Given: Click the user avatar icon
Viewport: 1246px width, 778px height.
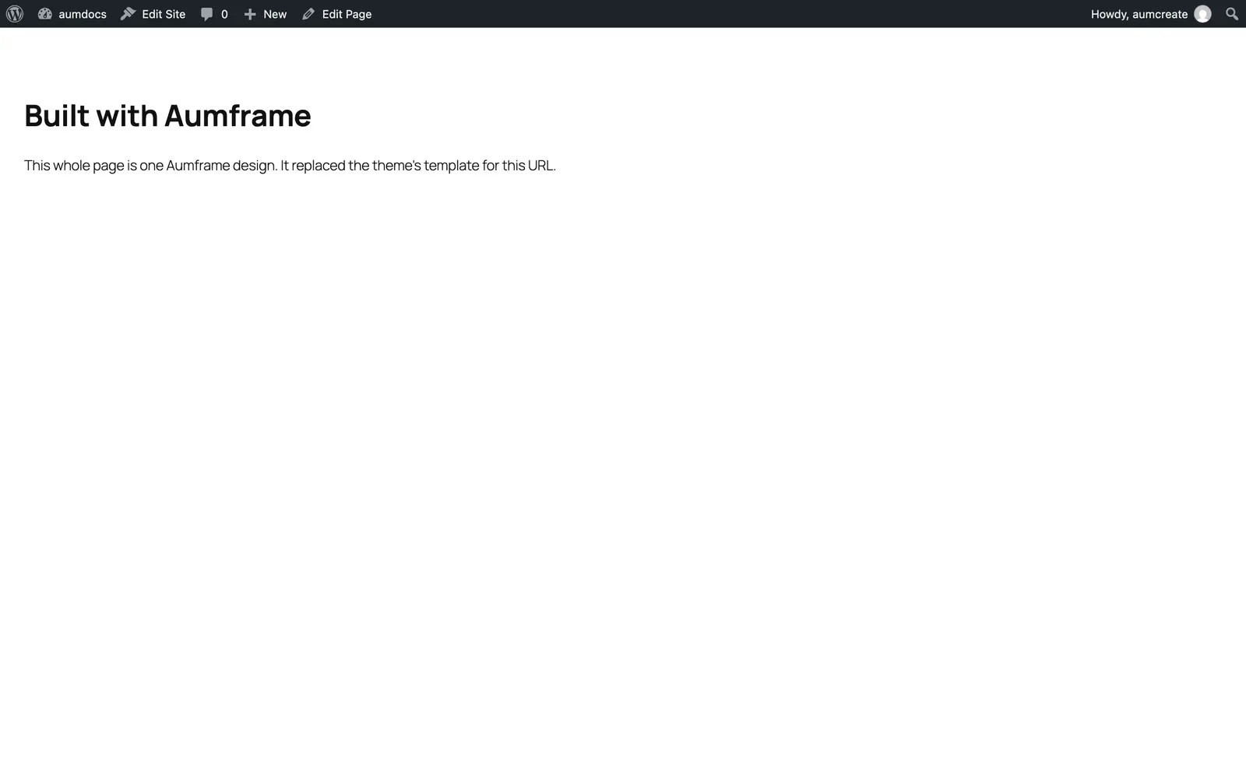Looking at the screenshot, I should pyautogui.click(x=1203, y=14).
